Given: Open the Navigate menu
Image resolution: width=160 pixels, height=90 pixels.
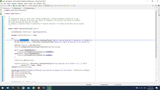Looking at the screenshot, I should pos(20,3).
